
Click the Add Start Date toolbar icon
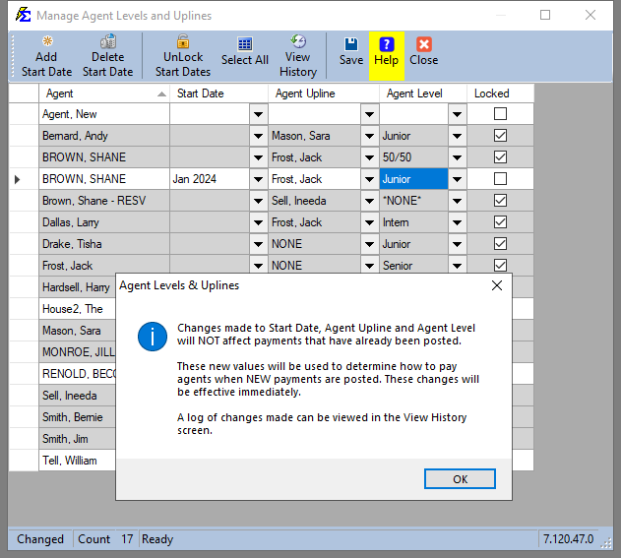point(46,42)
